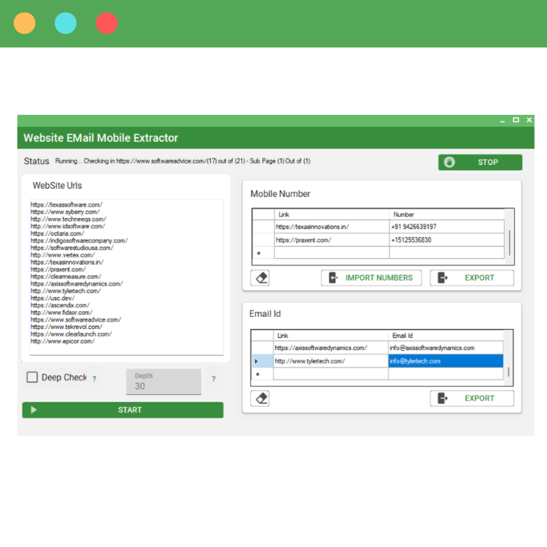
Task: Click the IMPORT NUMBERS button
Action: [372, 278]
